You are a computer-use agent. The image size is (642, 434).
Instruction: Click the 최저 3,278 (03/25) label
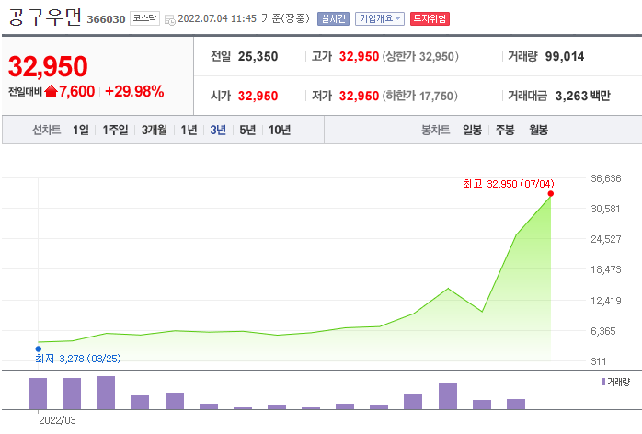(78, 359)
